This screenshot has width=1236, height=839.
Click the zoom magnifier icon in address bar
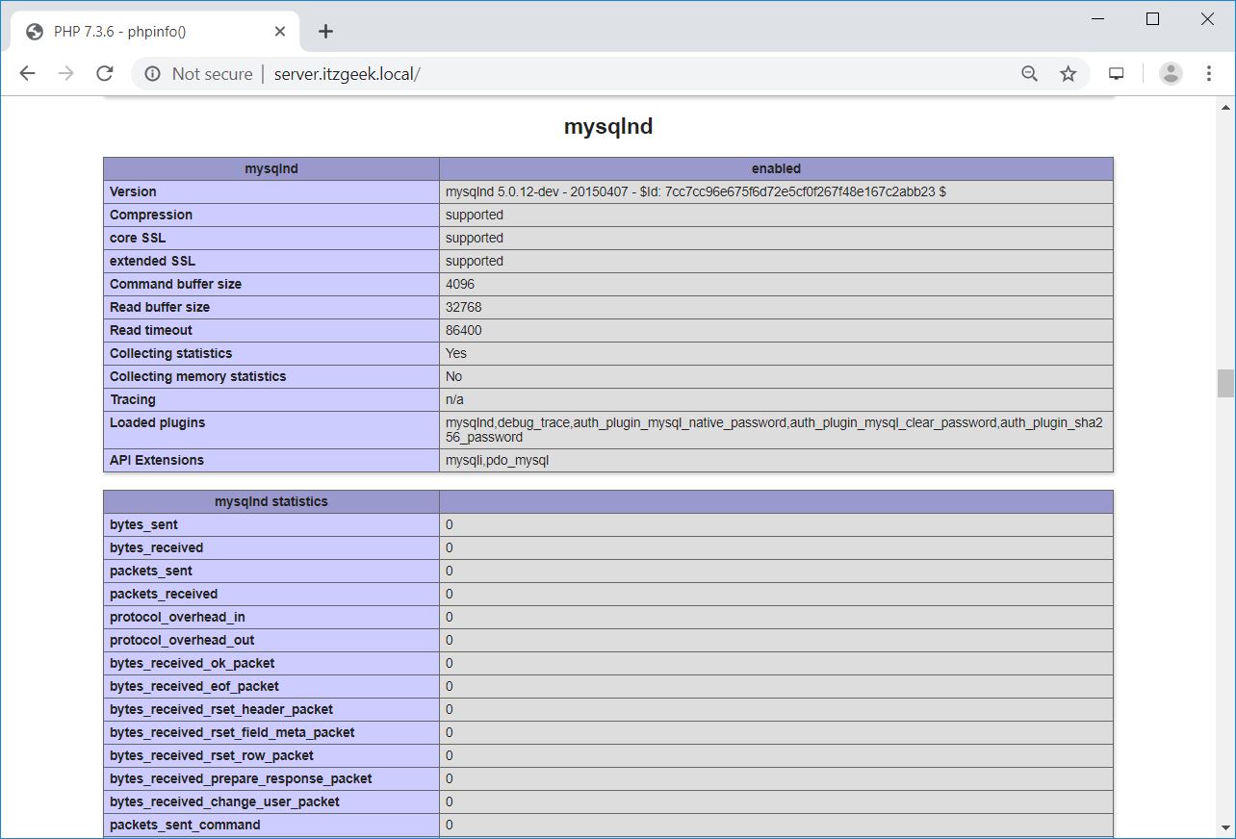pyautogui.click(x=1029, y=74)
